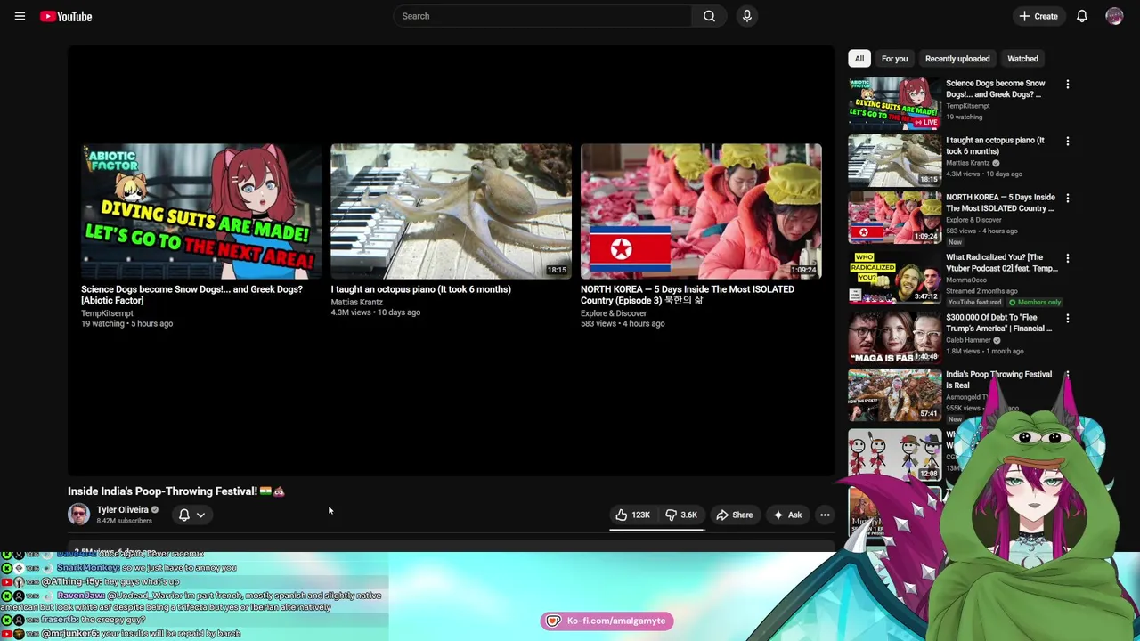Image resolution: width=1140 pixels, height=641 pixels.
Task: Open the Create button
Action: (1038, 16)
